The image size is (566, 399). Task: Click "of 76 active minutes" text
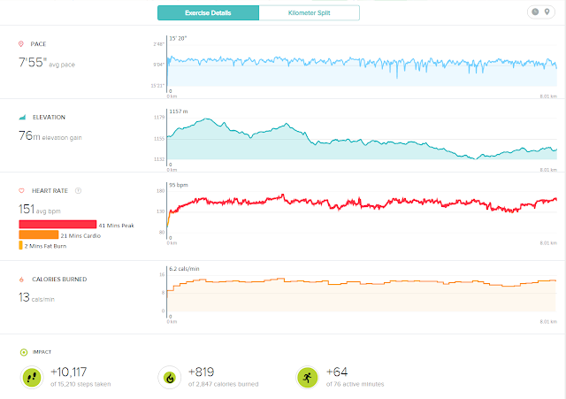coord(356,384)
